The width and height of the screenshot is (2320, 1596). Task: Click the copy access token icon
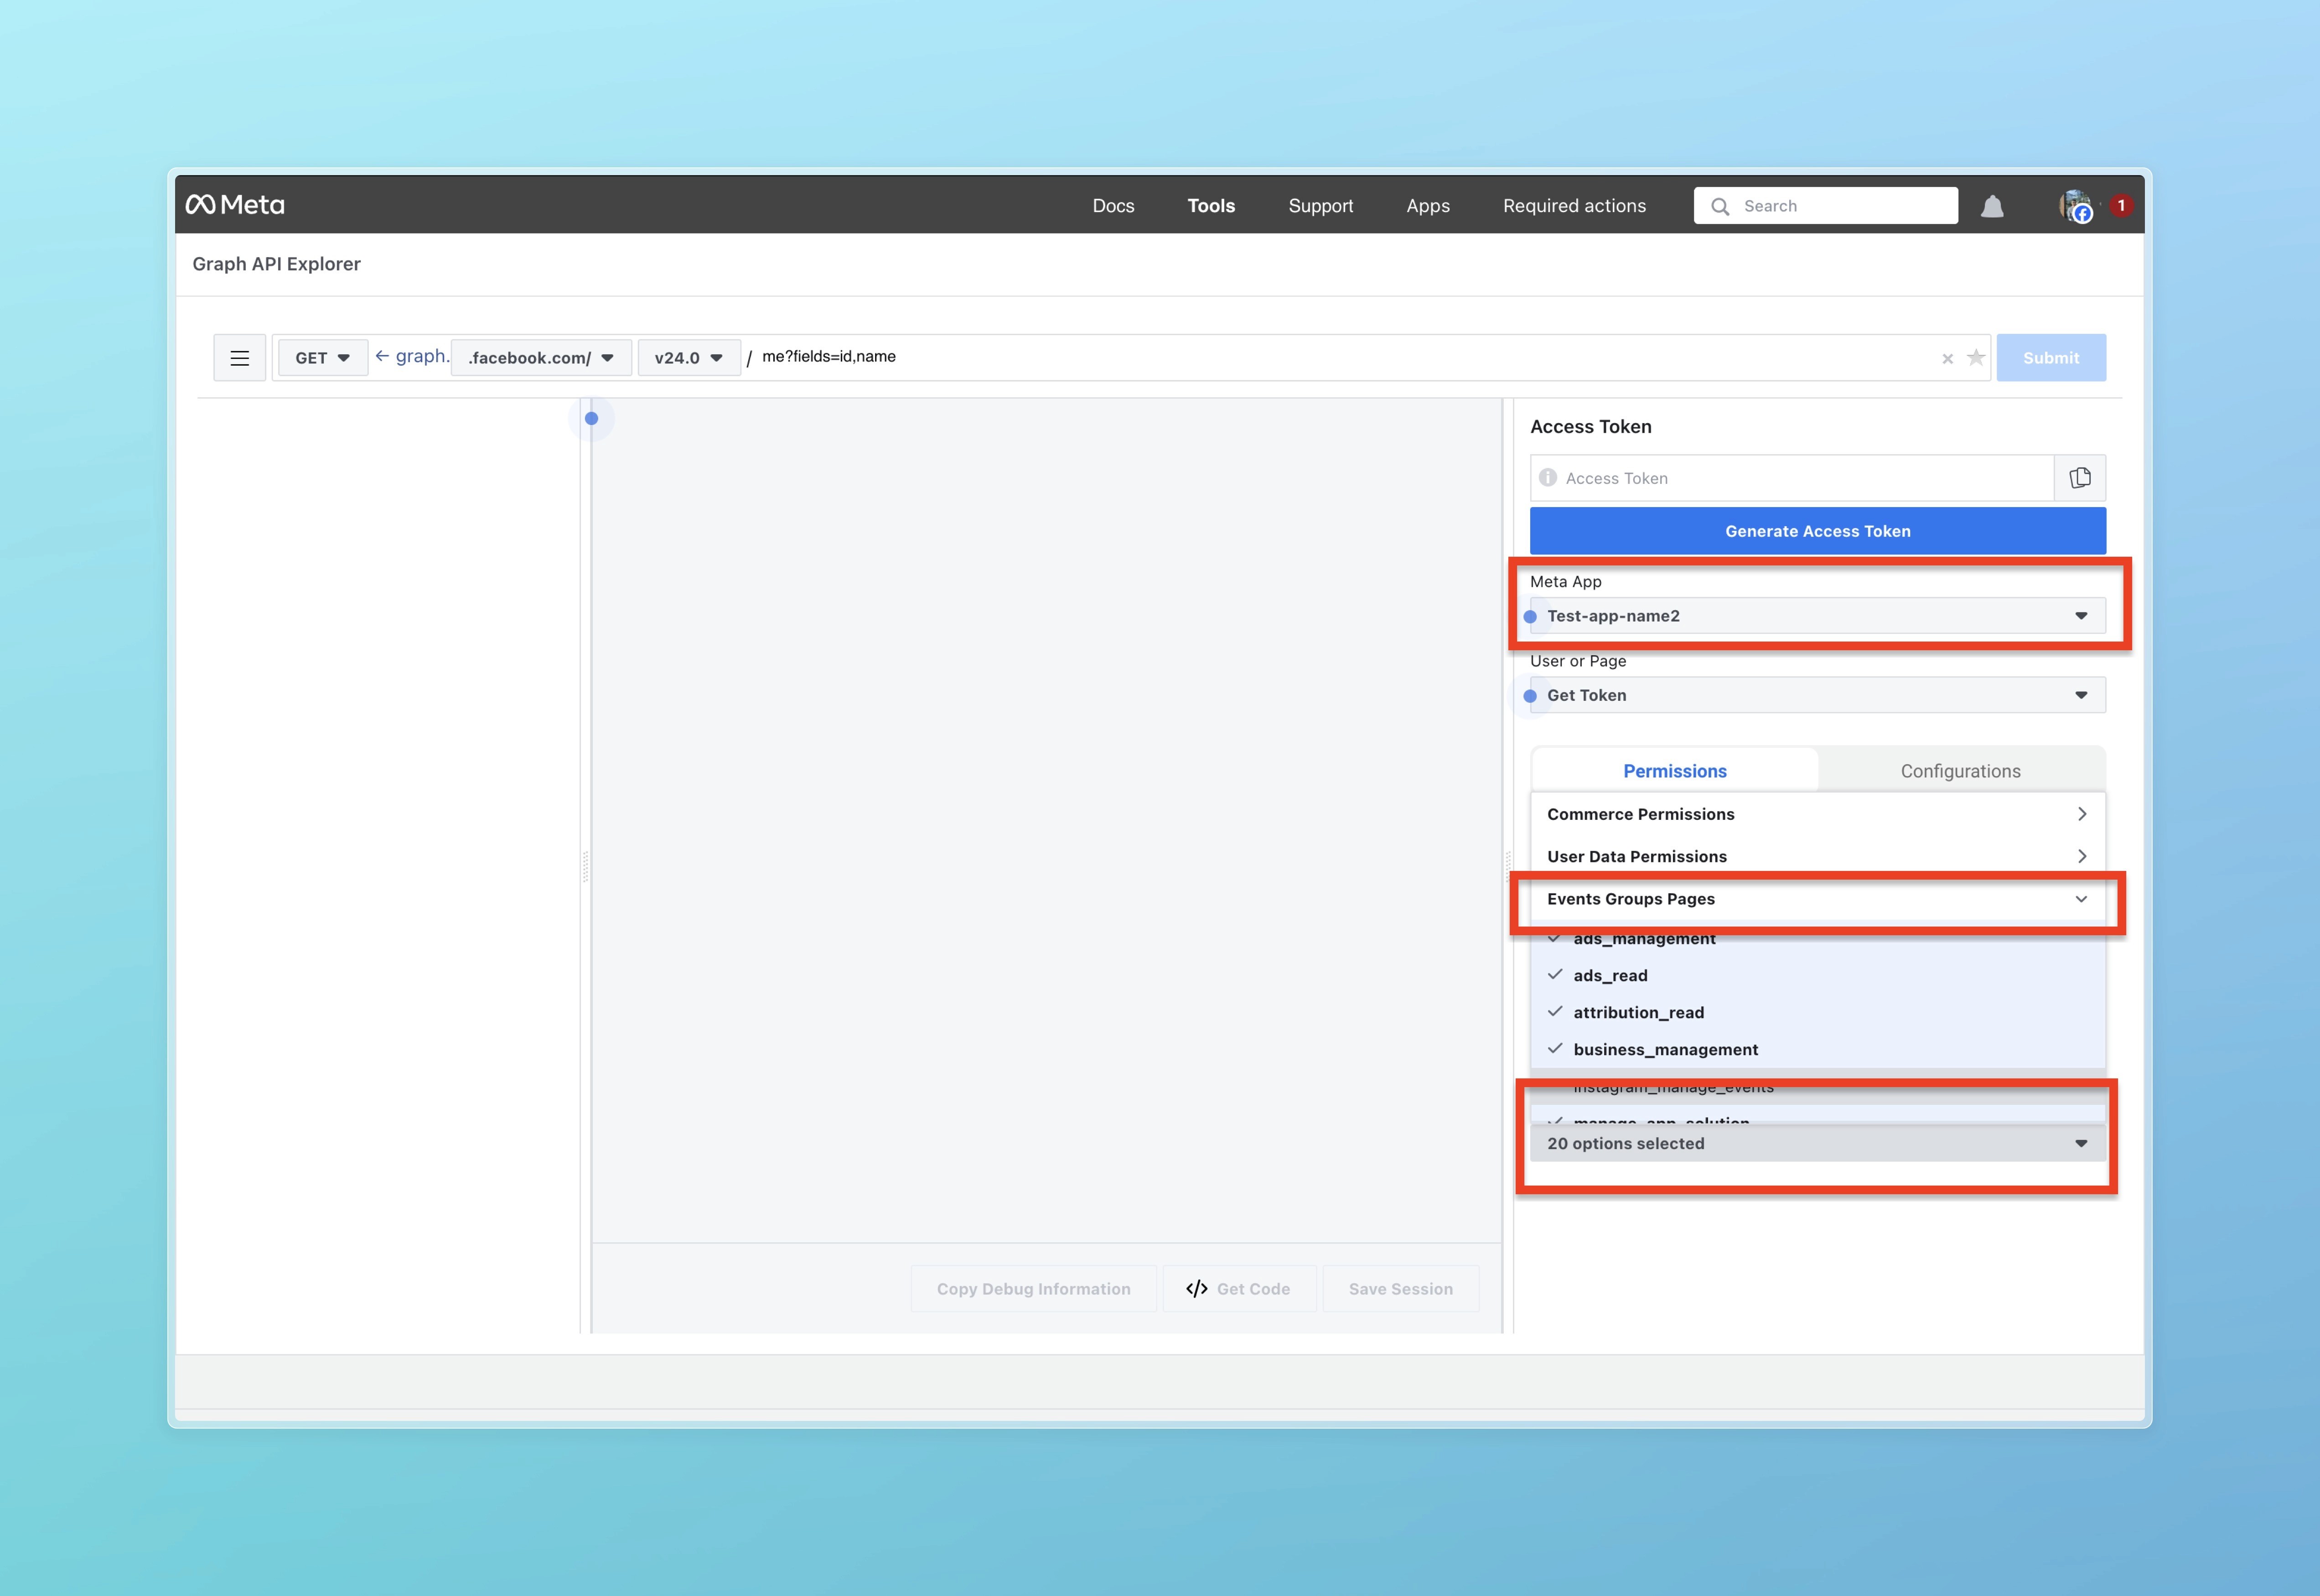coord(2080,478)
